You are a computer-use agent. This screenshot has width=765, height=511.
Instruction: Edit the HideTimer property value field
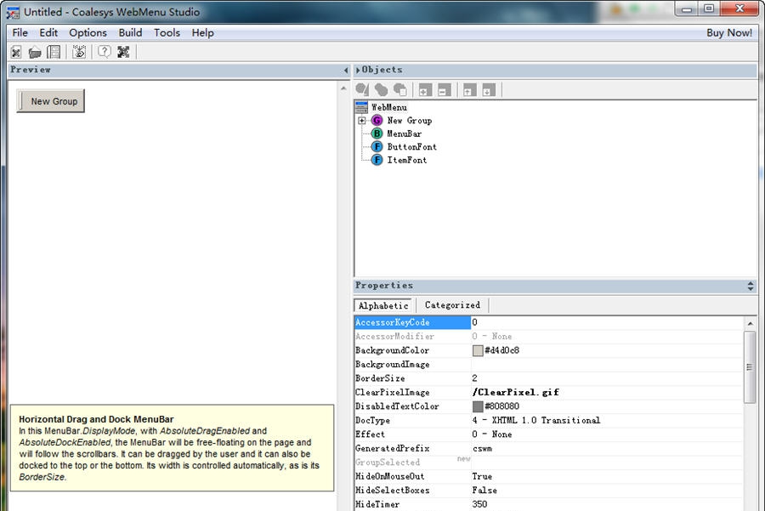coord(527,504)
